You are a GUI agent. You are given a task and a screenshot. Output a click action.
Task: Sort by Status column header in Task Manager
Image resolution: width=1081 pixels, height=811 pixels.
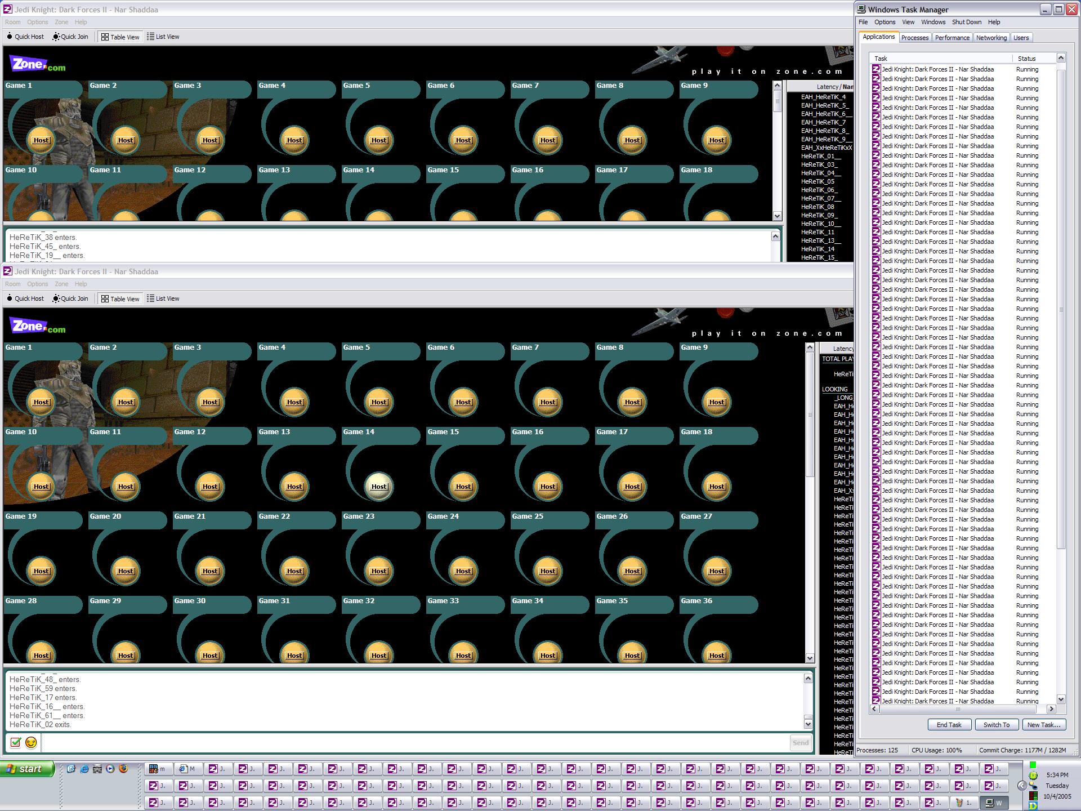[x=1034, y=58]
